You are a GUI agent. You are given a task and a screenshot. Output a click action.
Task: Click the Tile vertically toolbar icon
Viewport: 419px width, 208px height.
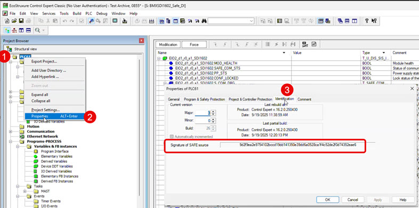point(354,21)
